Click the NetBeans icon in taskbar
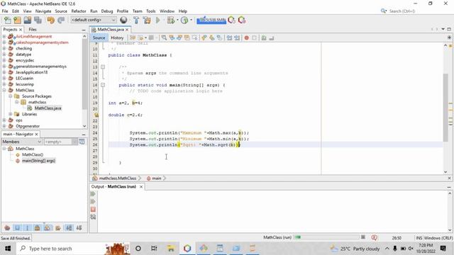Screen dimensions: 454x255 (187, 249)
